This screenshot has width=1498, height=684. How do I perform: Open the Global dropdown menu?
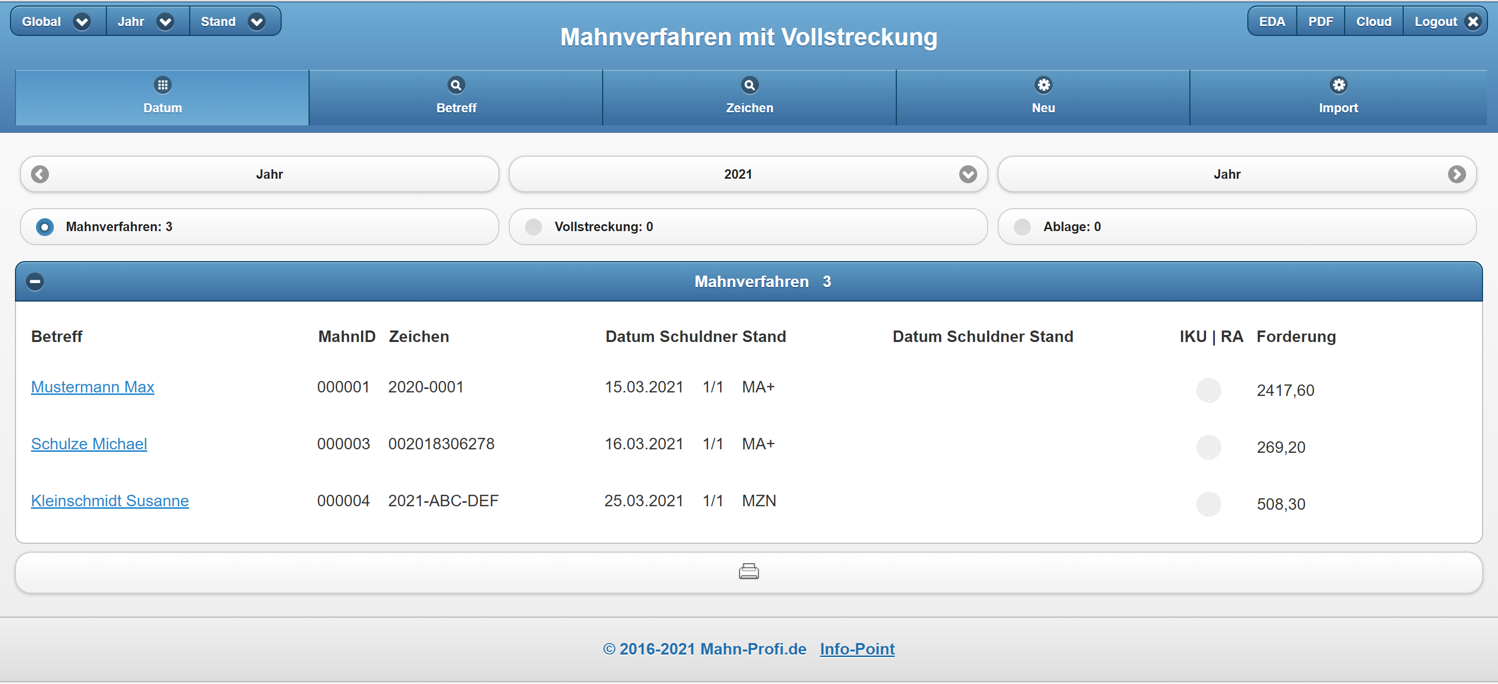point(57,21)
